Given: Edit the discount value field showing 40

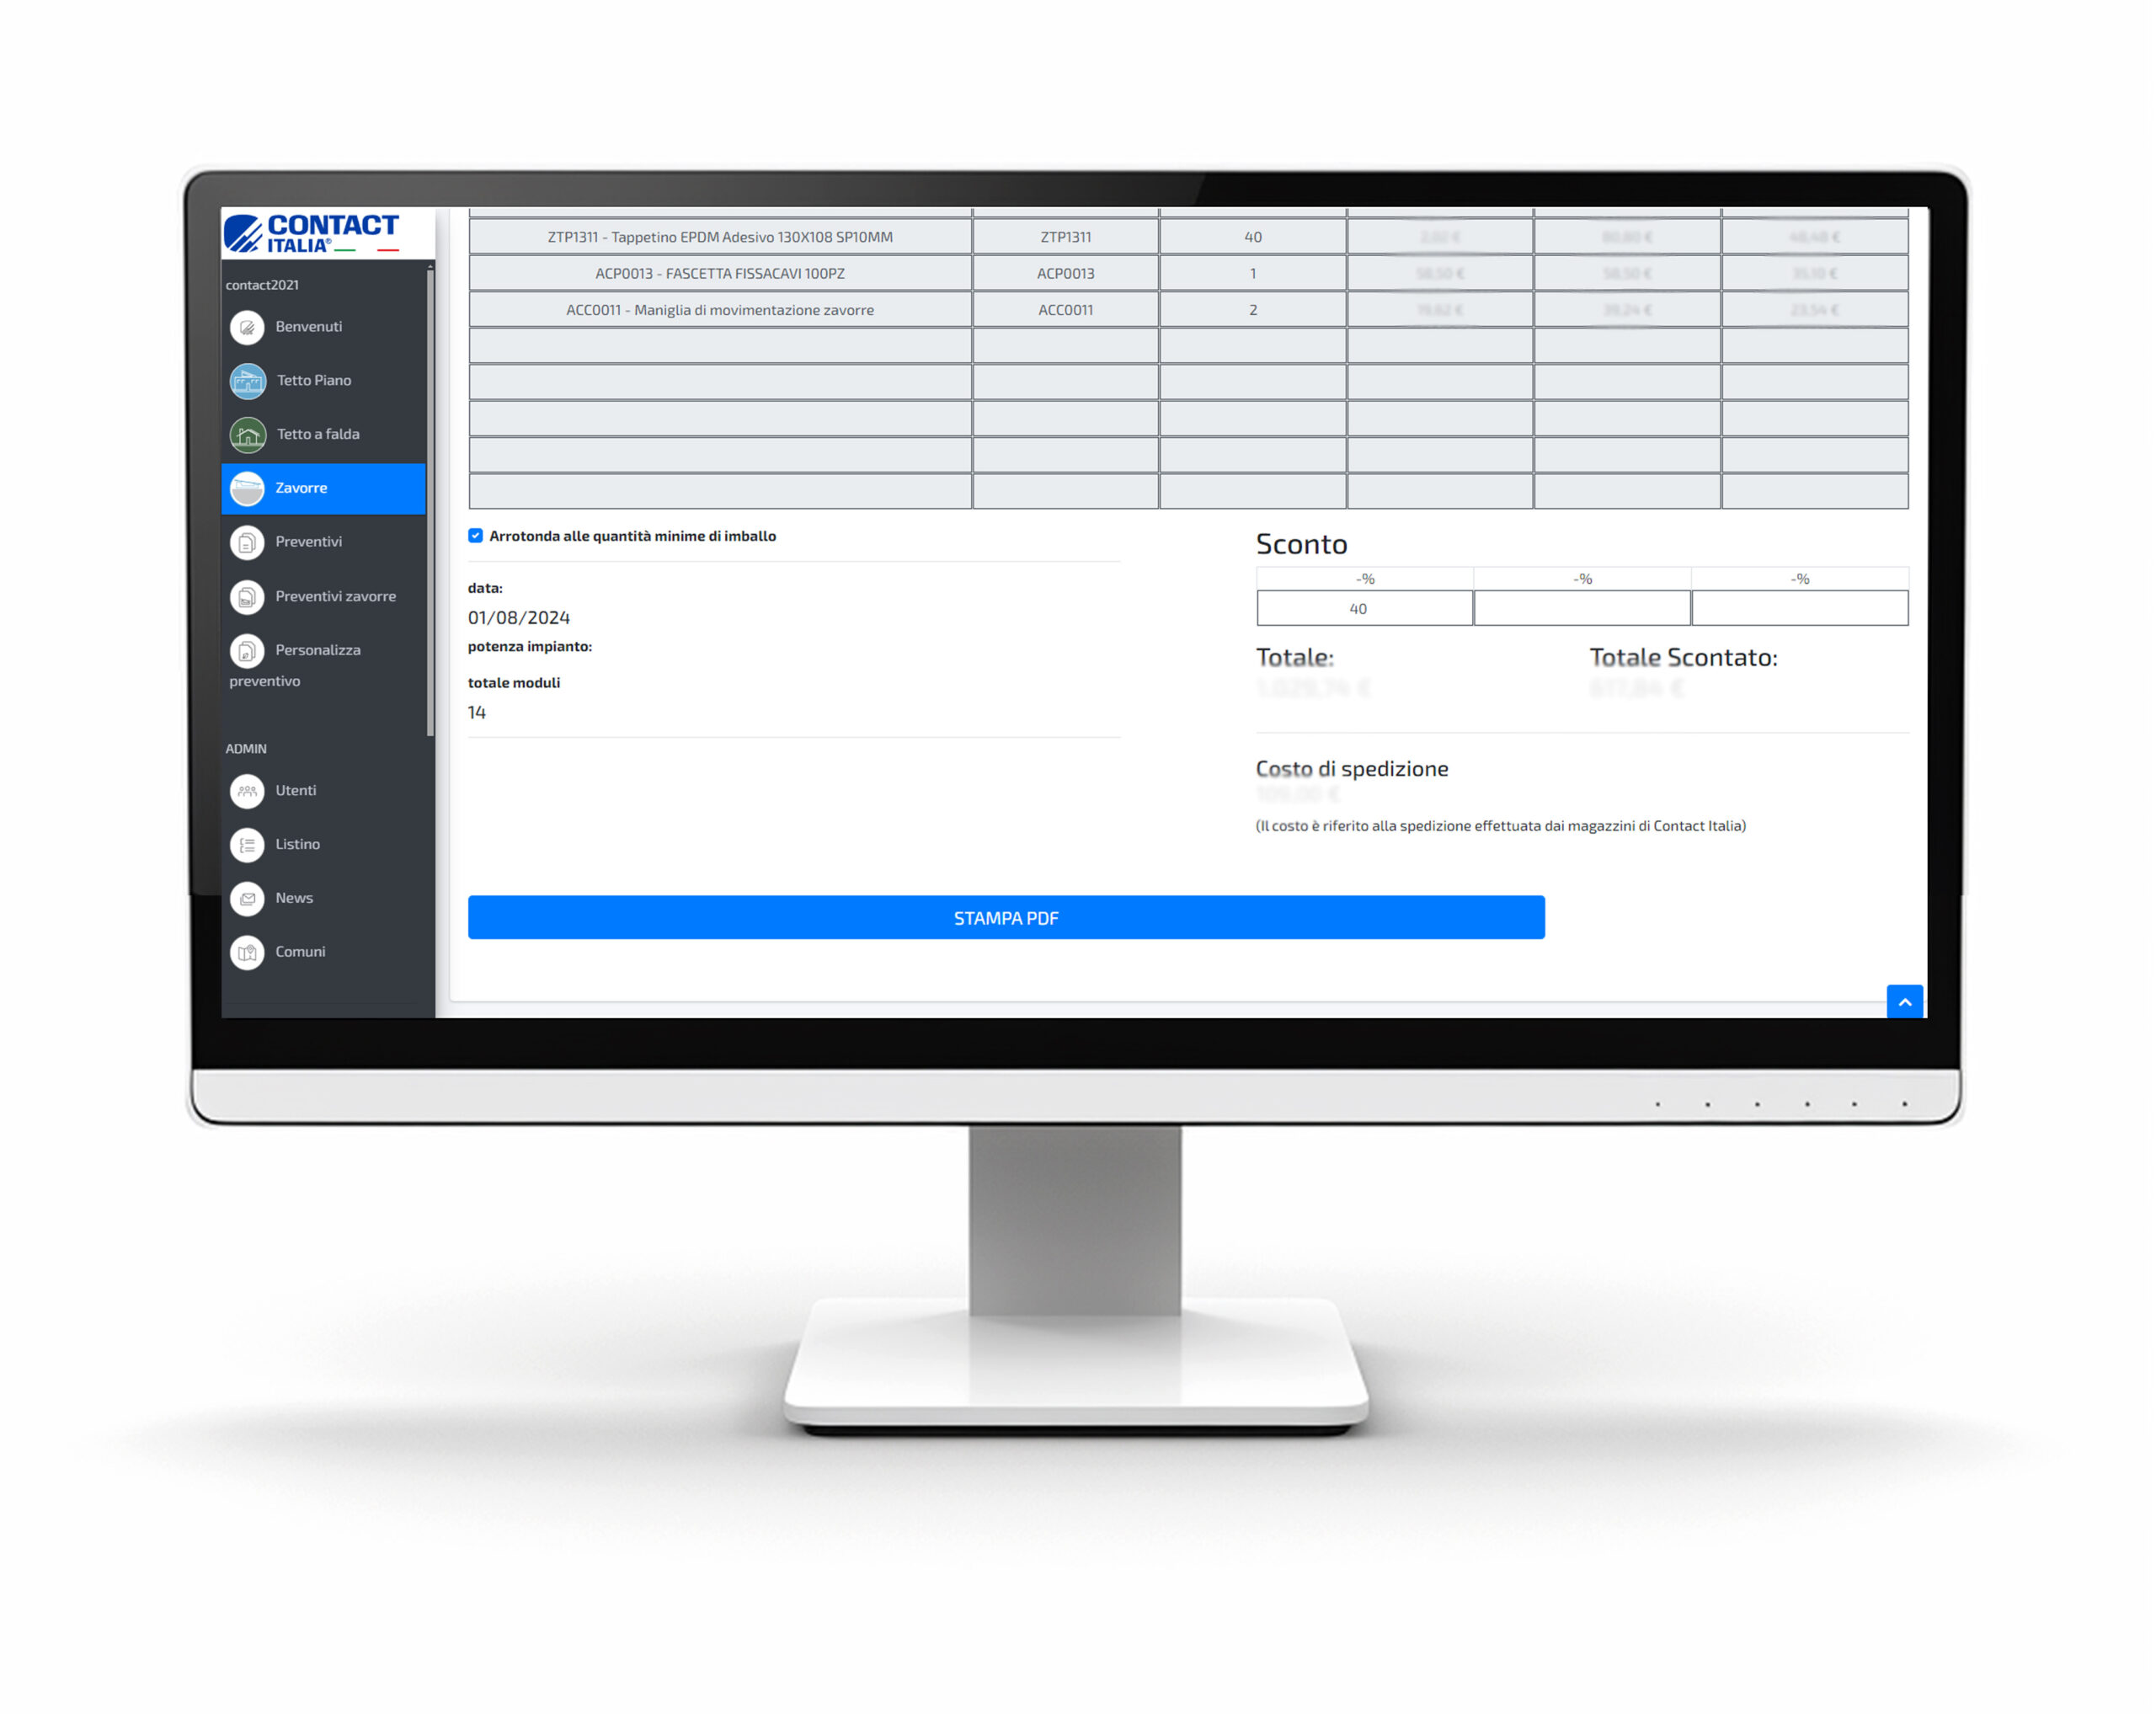Looking at the screenshot, I should [1360, 607].
